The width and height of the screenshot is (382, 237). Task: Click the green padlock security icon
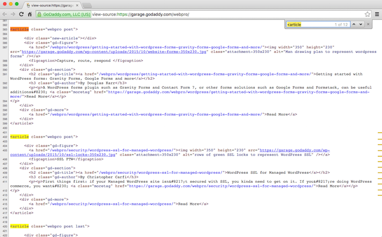[39, 14]
